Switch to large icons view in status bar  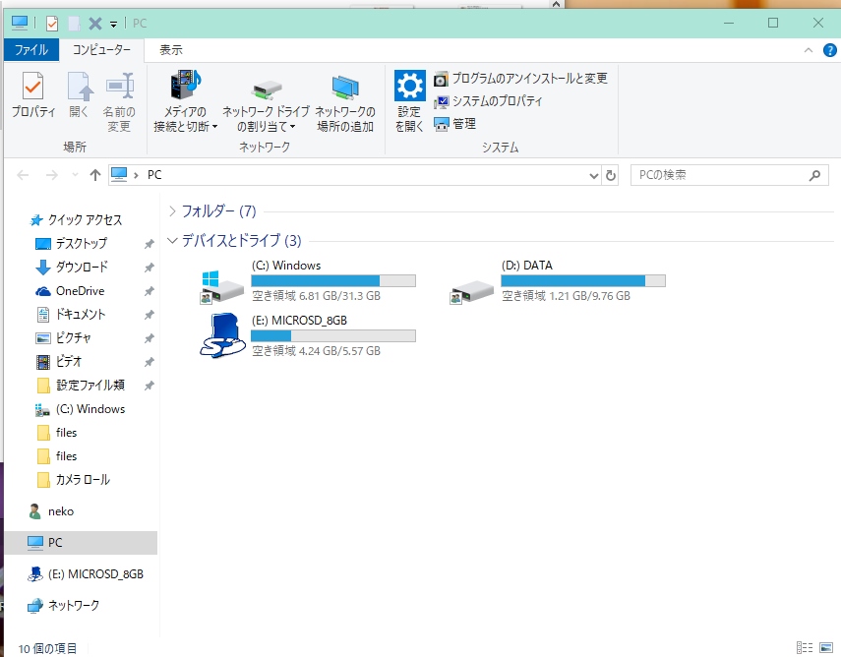824,648
